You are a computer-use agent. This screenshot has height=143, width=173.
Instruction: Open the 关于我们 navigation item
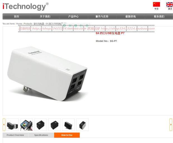pyautogui.click(x=45, y=16)
